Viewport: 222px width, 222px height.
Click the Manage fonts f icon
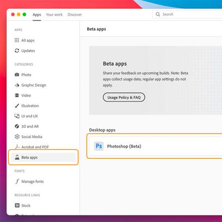(x=17, y=181)
